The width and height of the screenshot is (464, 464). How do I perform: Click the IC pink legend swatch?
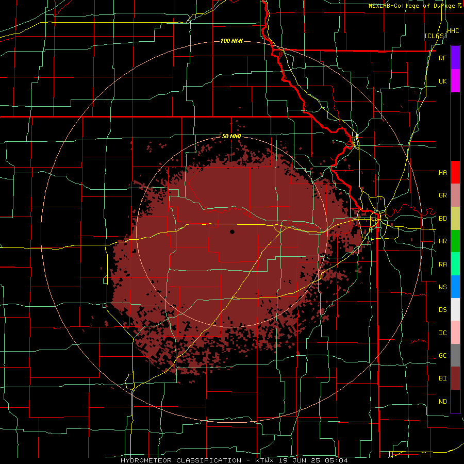(x=455, y=333)
